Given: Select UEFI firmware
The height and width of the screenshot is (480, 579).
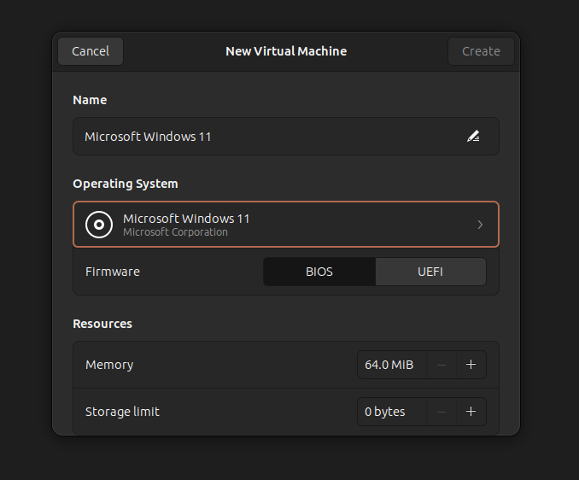Looking at the screenshot, I should [x=430, y=272].
